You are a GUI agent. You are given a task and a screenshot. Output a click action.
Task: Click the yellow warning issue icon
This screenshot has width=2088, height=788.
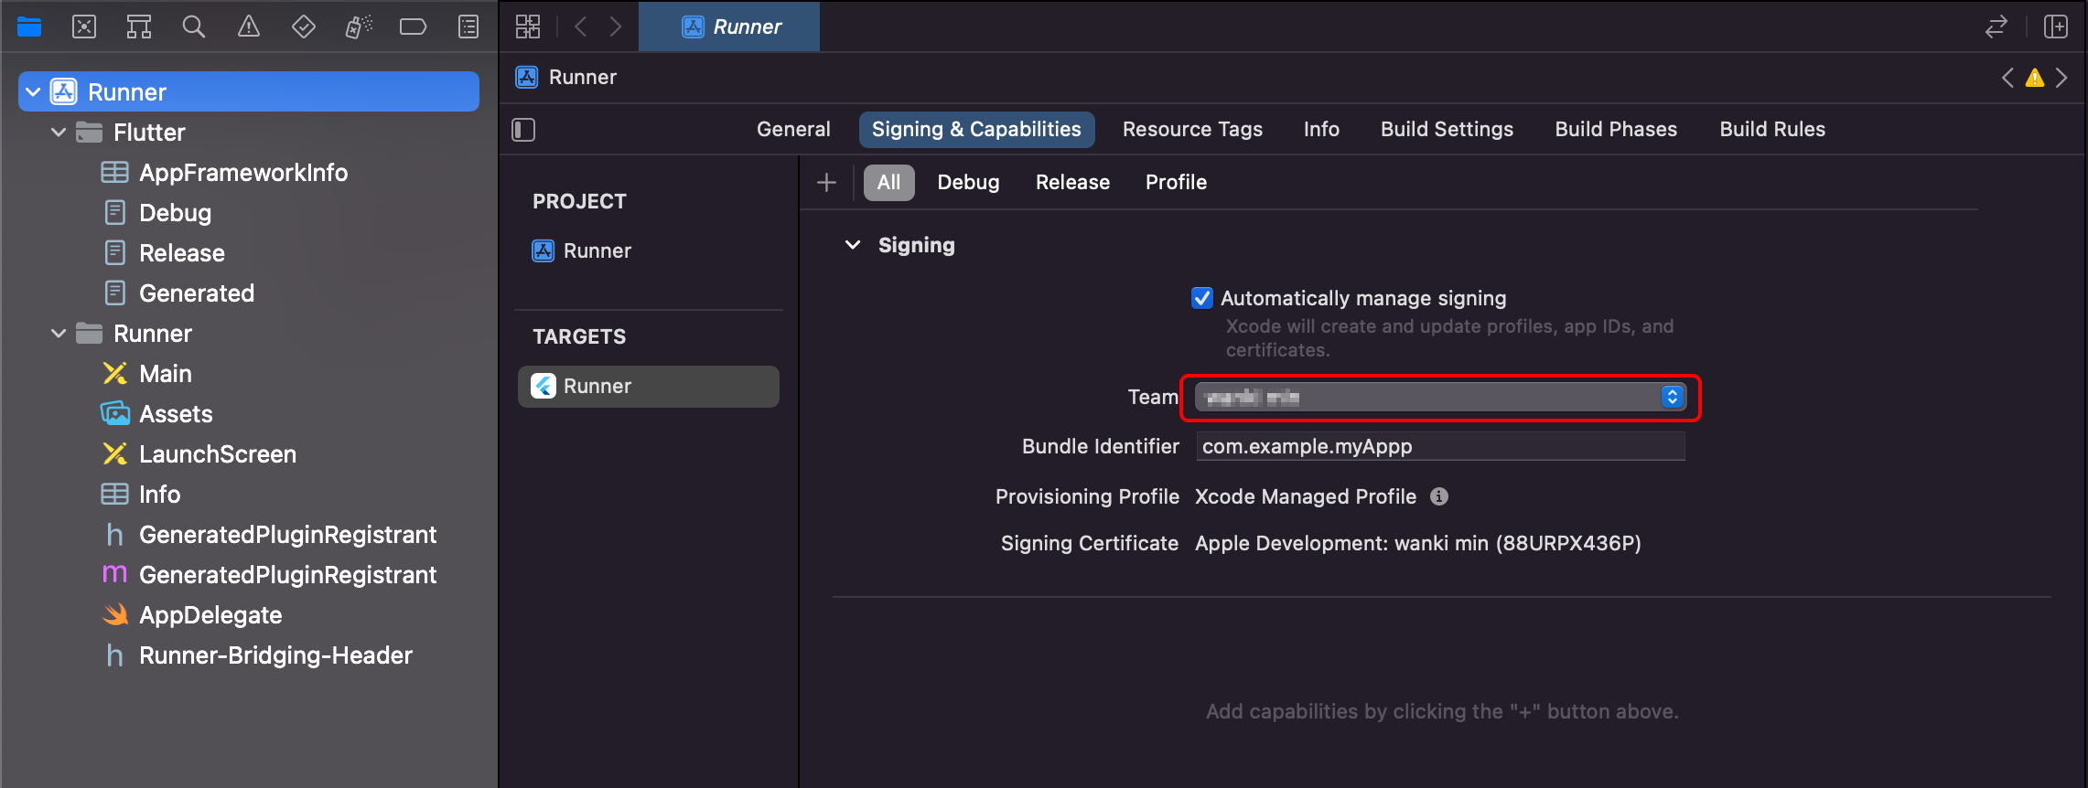(2035, 78)
